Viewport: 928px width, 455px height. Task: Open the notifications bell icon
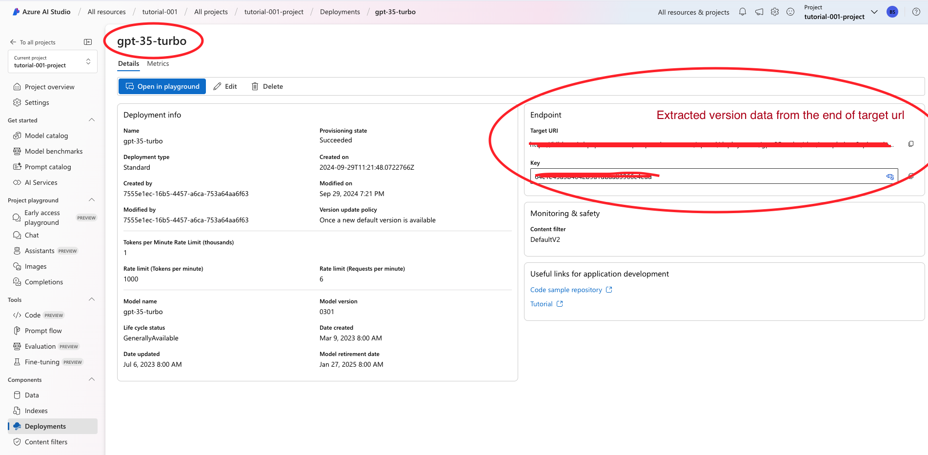(x=743, y=12)
